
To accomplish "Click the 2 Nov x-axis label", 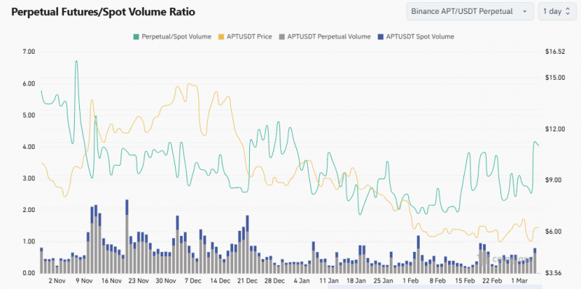I will point(57,281).
